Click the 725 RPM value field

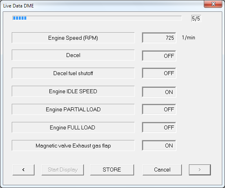(x=159, y=38)
